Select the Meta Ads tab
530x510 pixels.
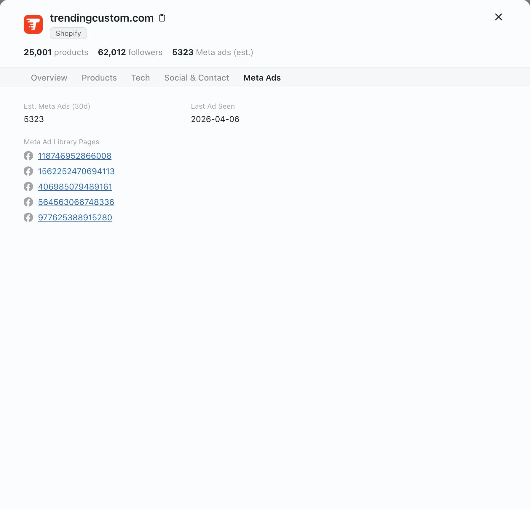click(262, 78)
